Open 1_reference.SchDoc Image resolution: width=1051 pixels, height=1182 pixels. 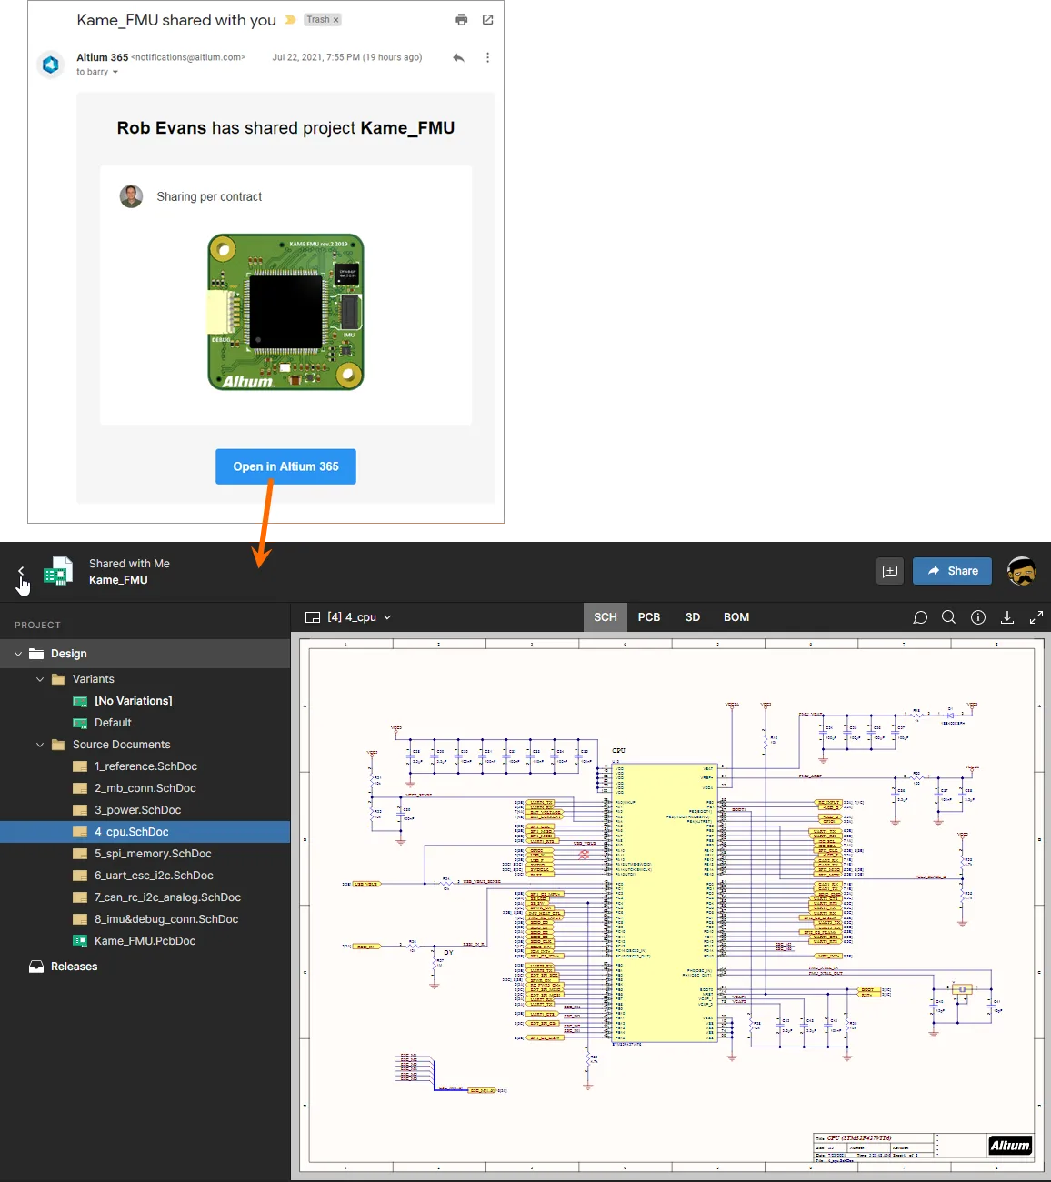point(145,766)
